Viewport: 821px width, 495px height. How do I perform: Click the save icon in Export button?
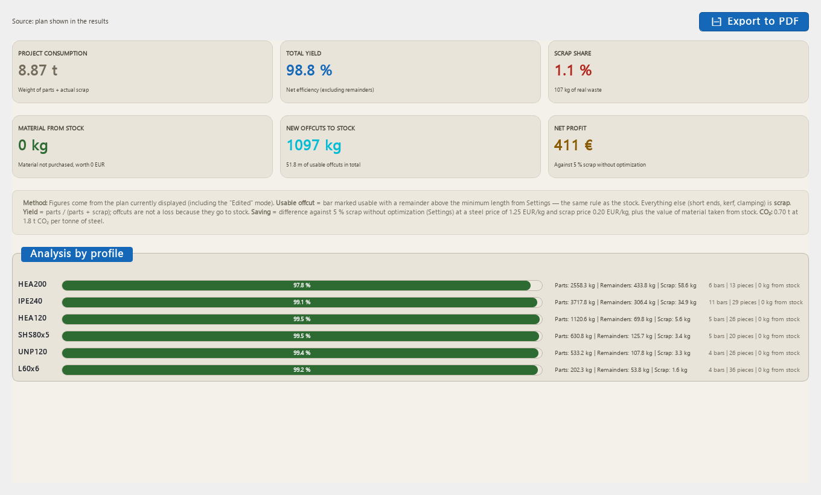717,22
